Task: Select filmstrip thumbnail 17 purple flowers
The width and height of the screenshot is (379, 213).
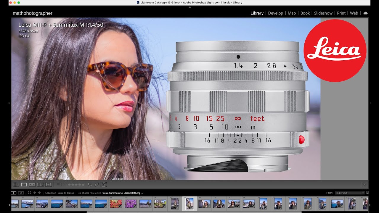Action: pos(131,204)
